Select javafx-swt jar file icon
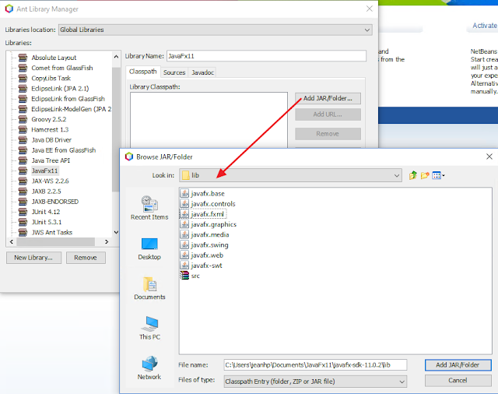The height and width of the screenshot is (394, 498). 184,265
